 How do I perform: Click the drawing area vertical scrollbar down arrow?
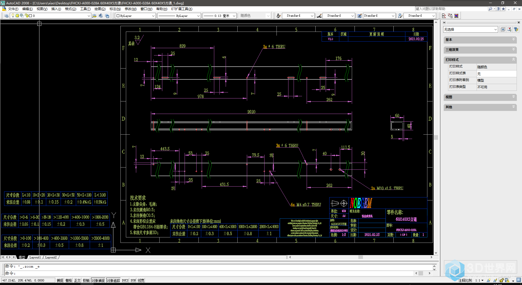point(436,253)
